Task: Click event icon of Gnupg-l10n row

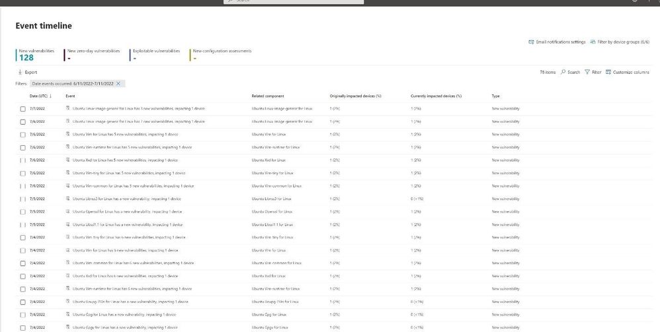Action: point(67,302)
